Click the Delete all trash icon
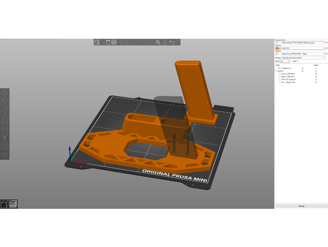This screenshot has height=247, width=328. tap(108, 42)
